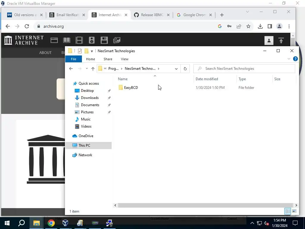Viewport: 305px width, 229px height.
Task: Open Chrome three-dot menu
Action: coord(289,26)
